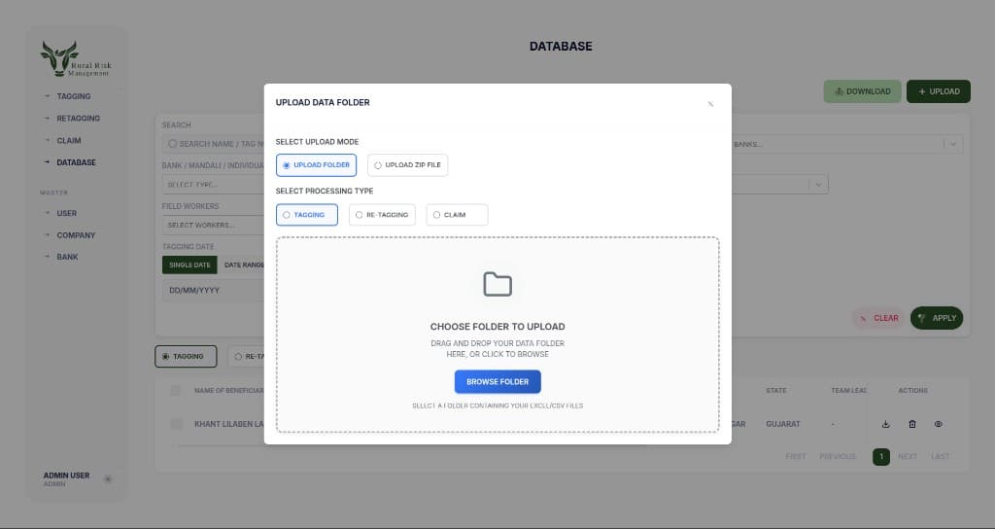Click the Browse Folder button
This screenshot has height=529, width=995.
point(497,381)
